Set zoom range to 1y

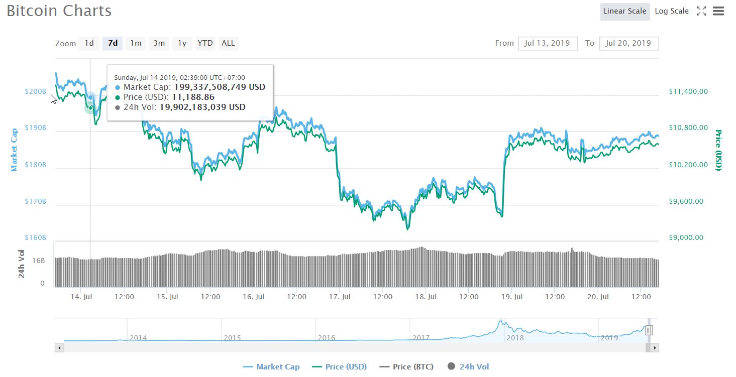click(x=182, y=43)
